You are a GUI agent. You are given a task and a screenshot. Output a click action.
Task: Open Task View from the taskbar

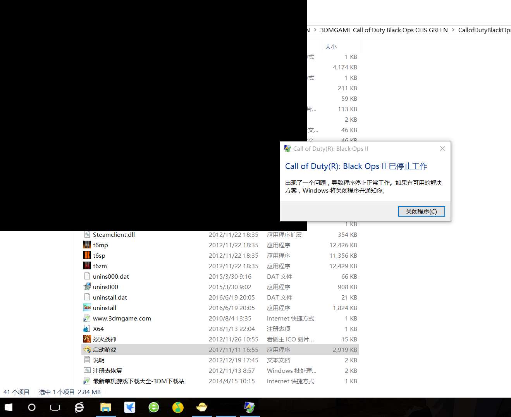pyautogui.click(x=55, y=407)
